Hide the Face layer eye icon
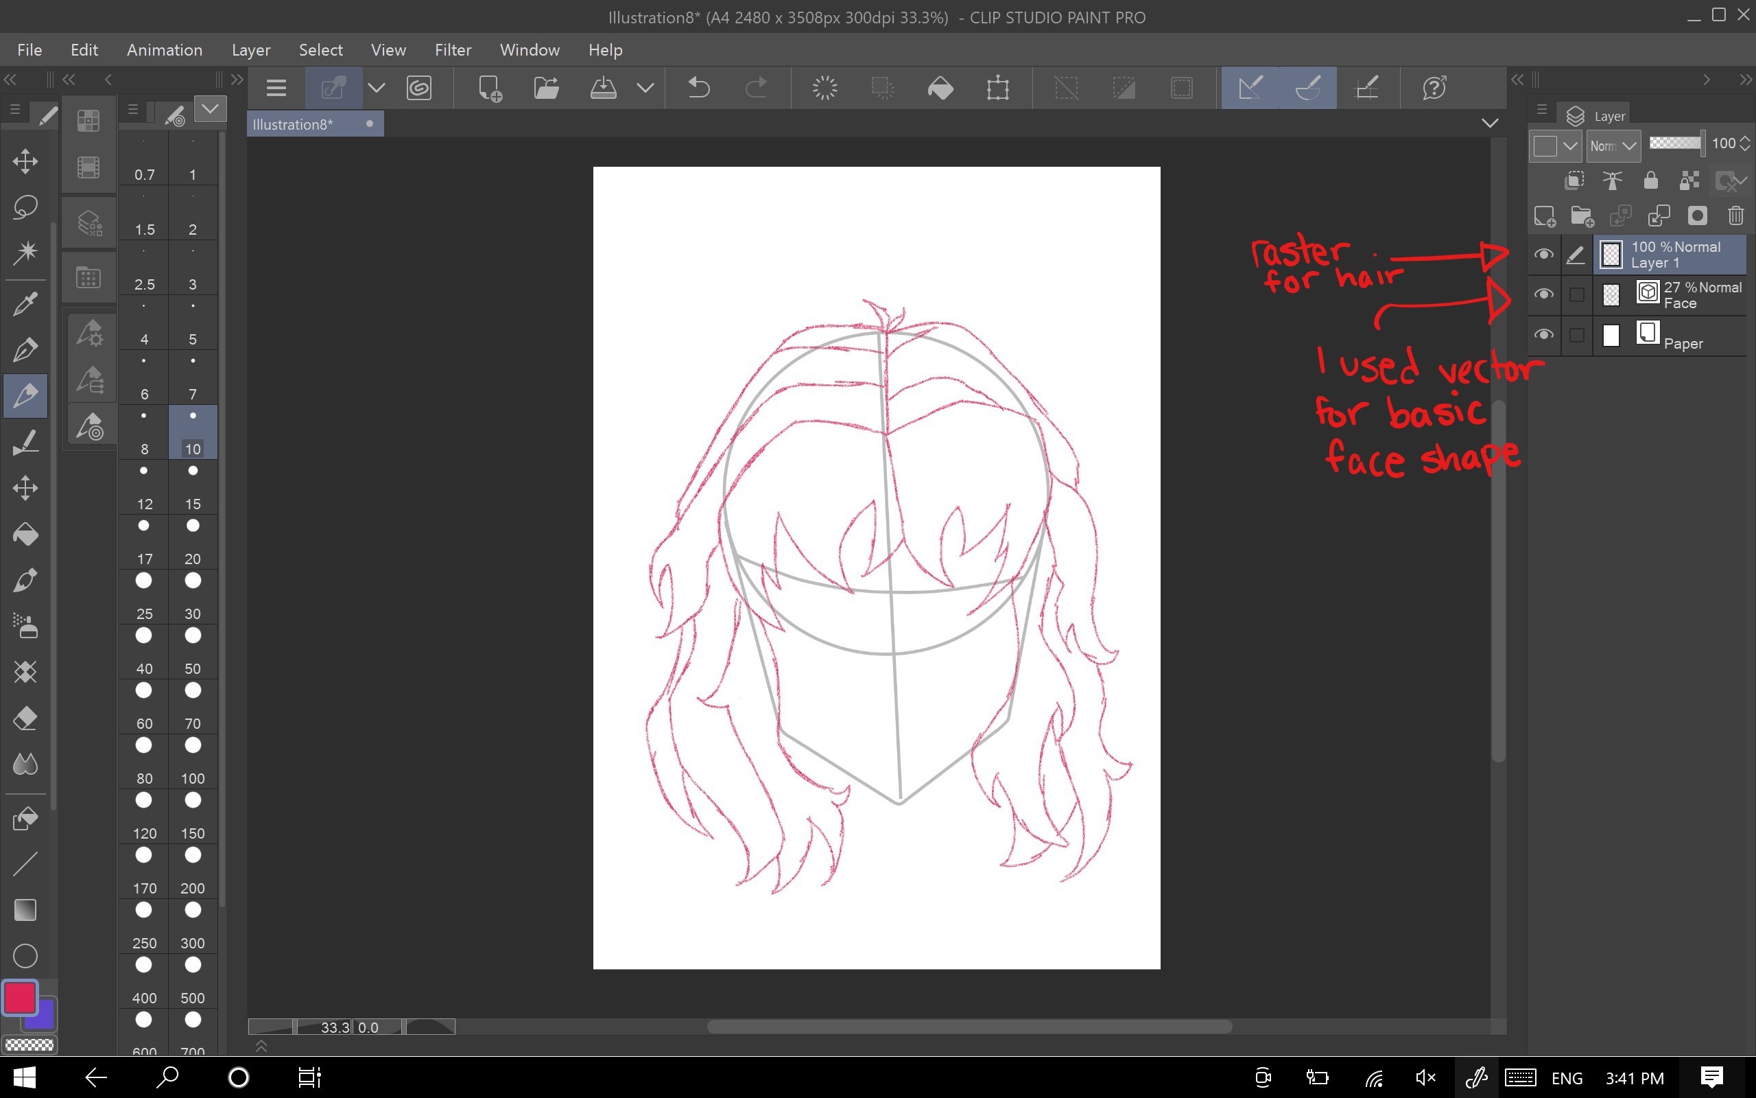 point(1543,294)
